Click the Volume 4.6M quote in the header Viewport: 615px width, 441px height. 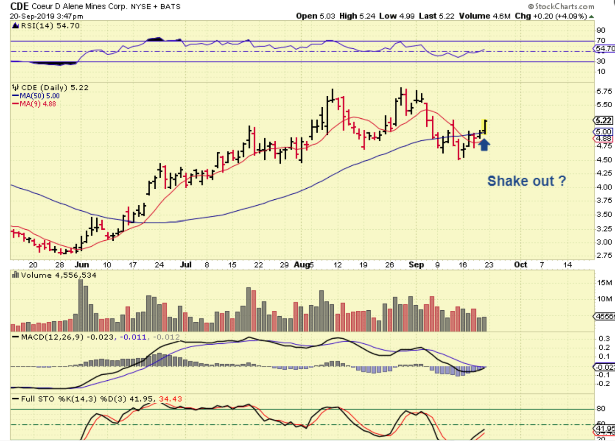point(485,16)
